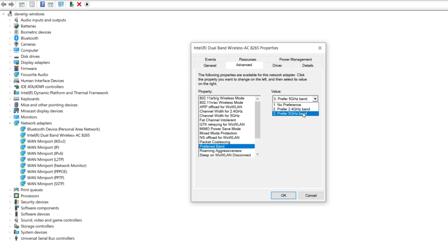This screenshot has height=248, width=448.
Task: Click the Universal Serial Bus controllers icon
Action: tap(16, 238)
